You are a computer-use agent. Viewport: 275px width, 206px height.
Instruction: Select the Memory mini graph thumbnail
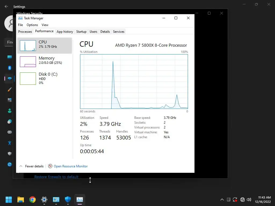click(x=28, y=62)
